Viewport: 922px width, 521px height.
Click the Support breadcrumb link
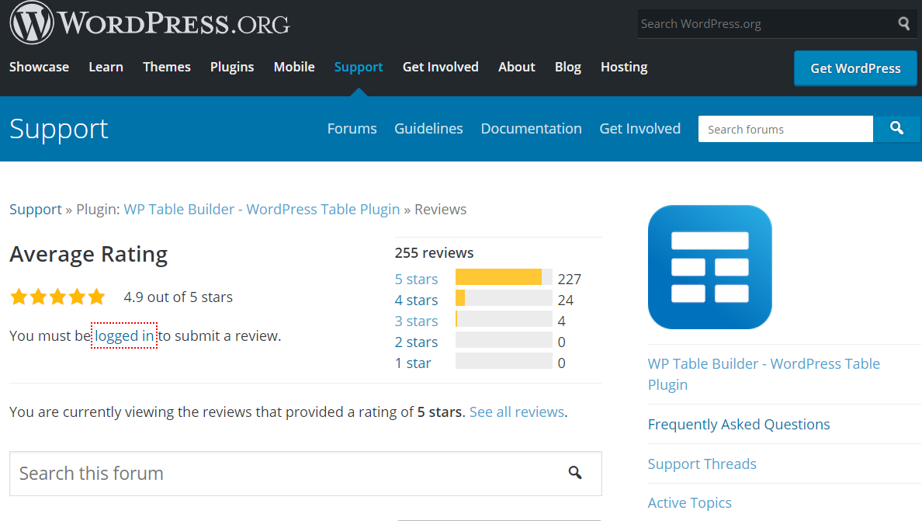click(x=35, y=210)
